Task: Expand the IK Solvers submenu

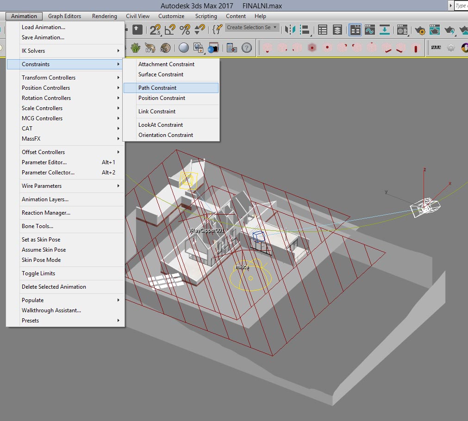Action: [x=64, y=51]
